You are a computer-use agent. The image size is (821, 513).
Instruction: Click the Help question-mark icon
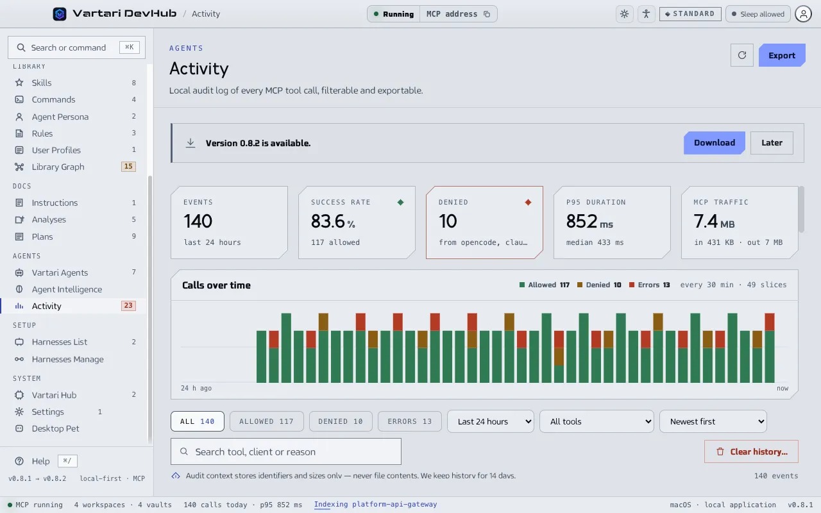(19, 461)
